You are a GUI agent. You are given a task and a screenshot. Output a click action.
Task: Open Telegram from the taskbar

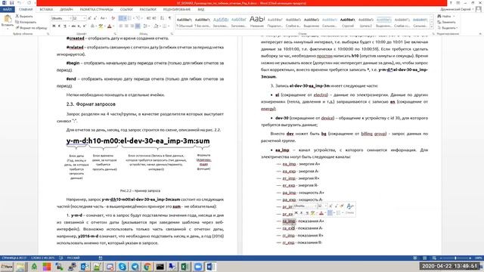135,267
